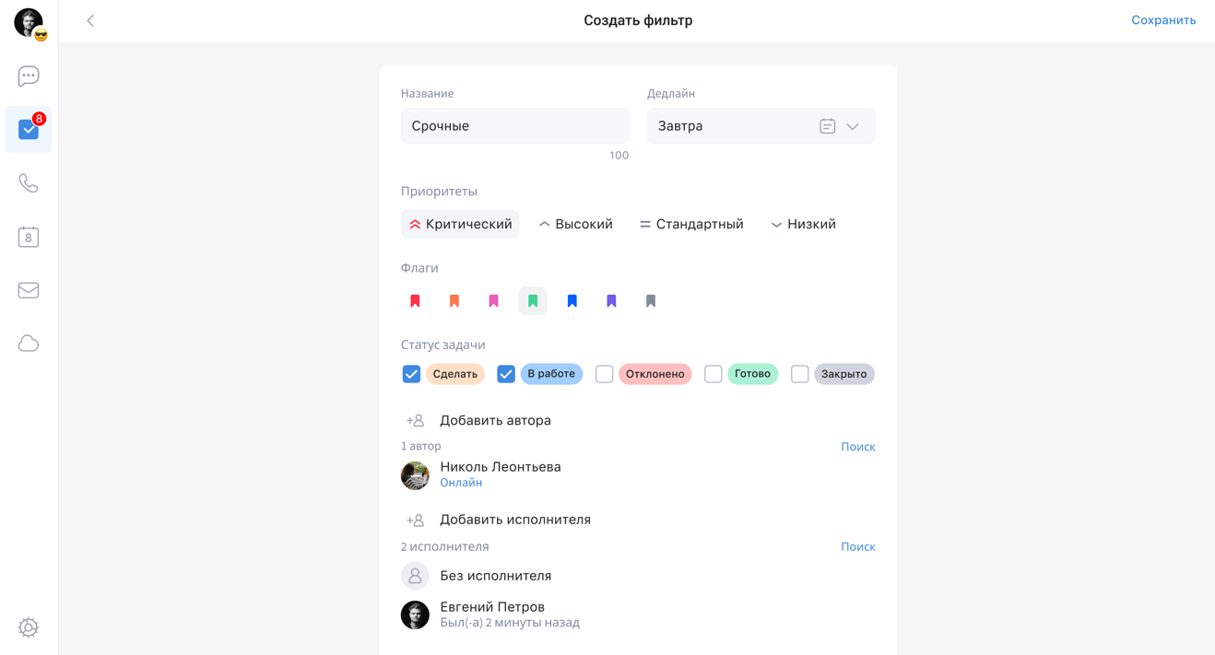Image resolution: width=1215 pixels, height=655 pixels.
Task: Click the Название input field
Action: [x=514, y=126]
